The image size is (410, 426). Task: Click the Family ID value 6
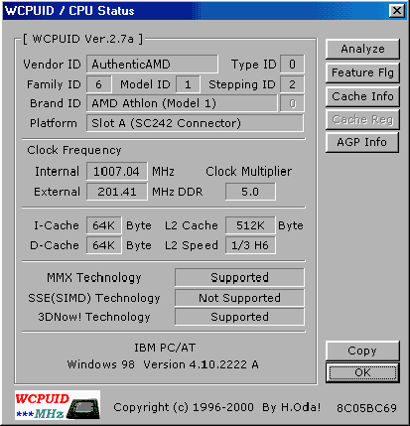click(99, 84)
